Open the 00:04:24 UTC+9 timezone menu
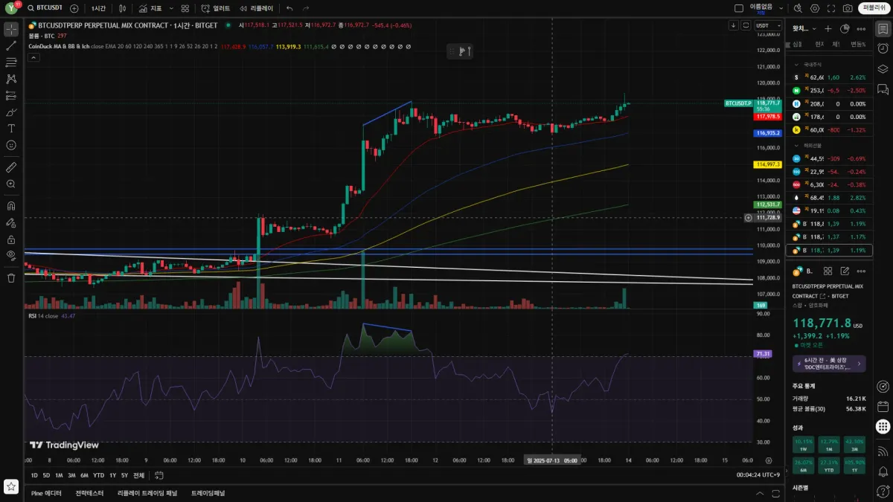This screenshot has height=502, width=893. coord(758,475)
